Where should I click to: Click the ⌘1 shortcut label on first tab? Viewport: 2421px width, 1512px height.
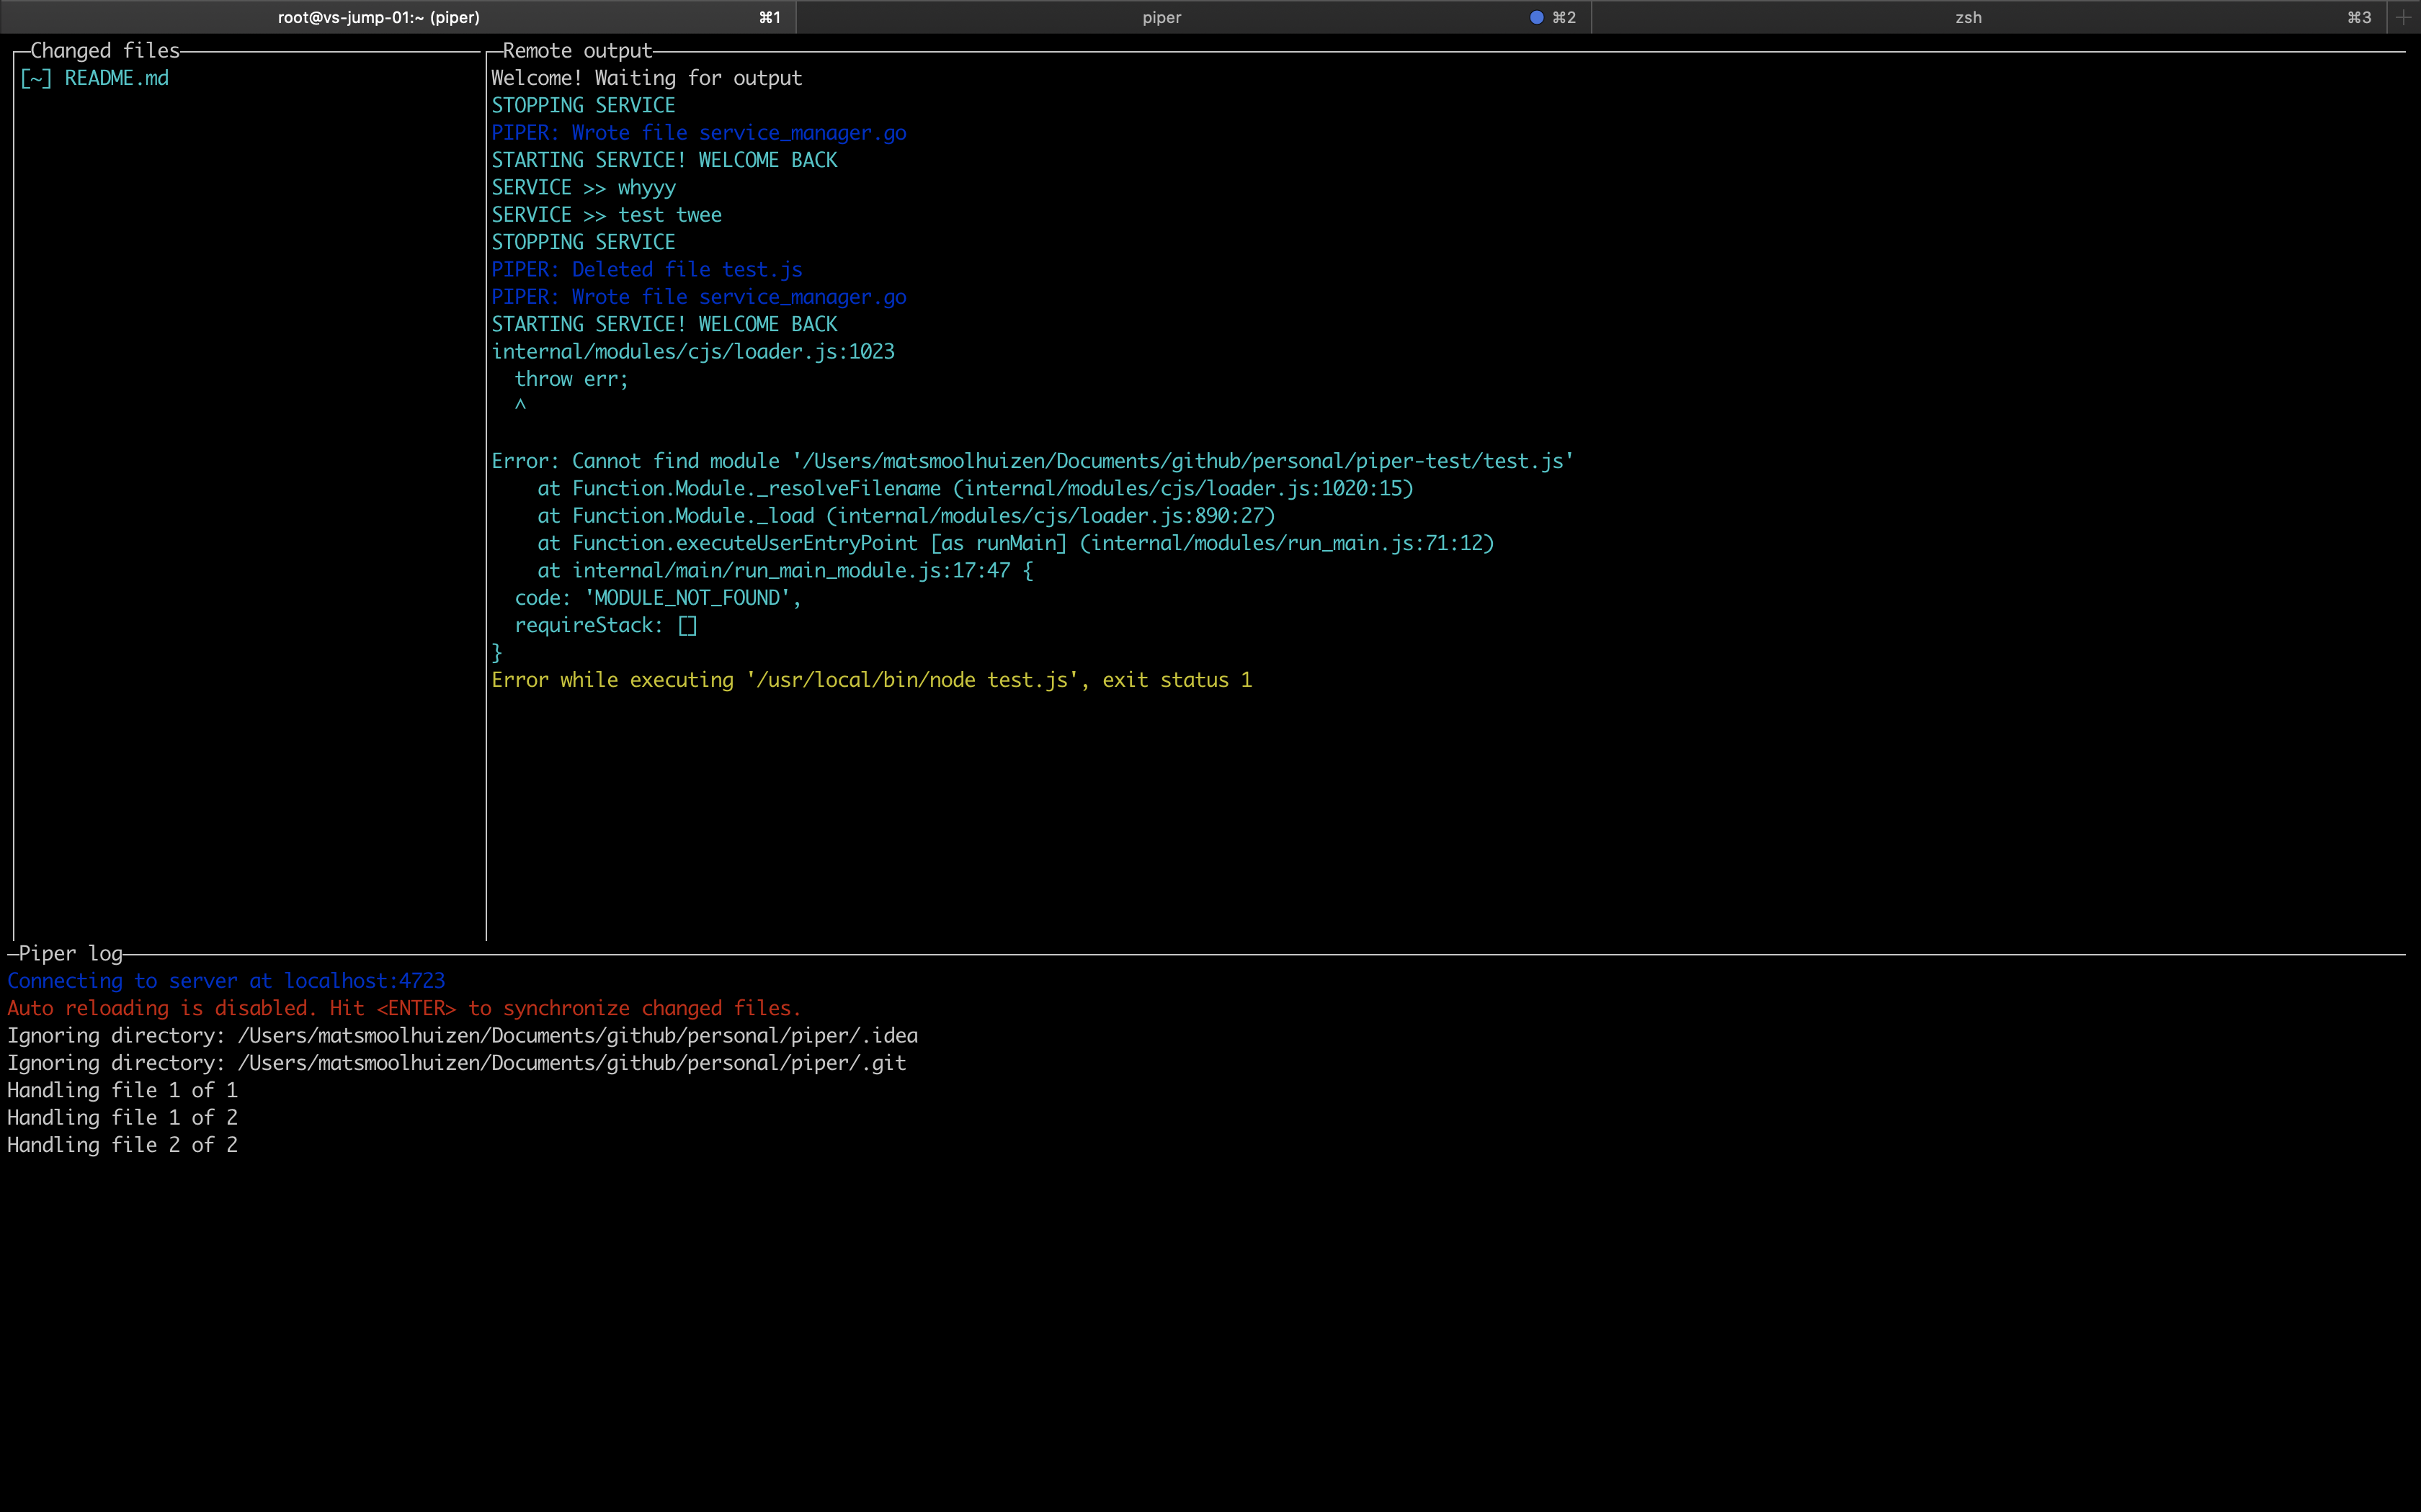click(x=770, y=17)
